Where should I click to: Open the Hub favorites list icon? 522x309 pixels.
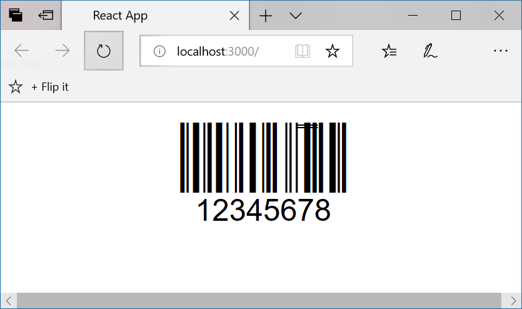point(389,51)
